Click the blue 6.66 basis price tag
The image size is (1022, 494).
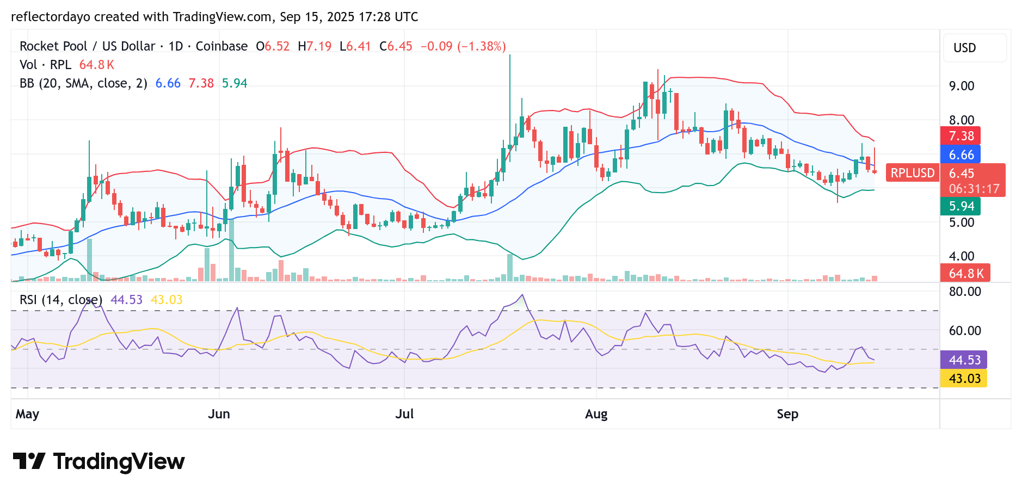click(961, 155)
